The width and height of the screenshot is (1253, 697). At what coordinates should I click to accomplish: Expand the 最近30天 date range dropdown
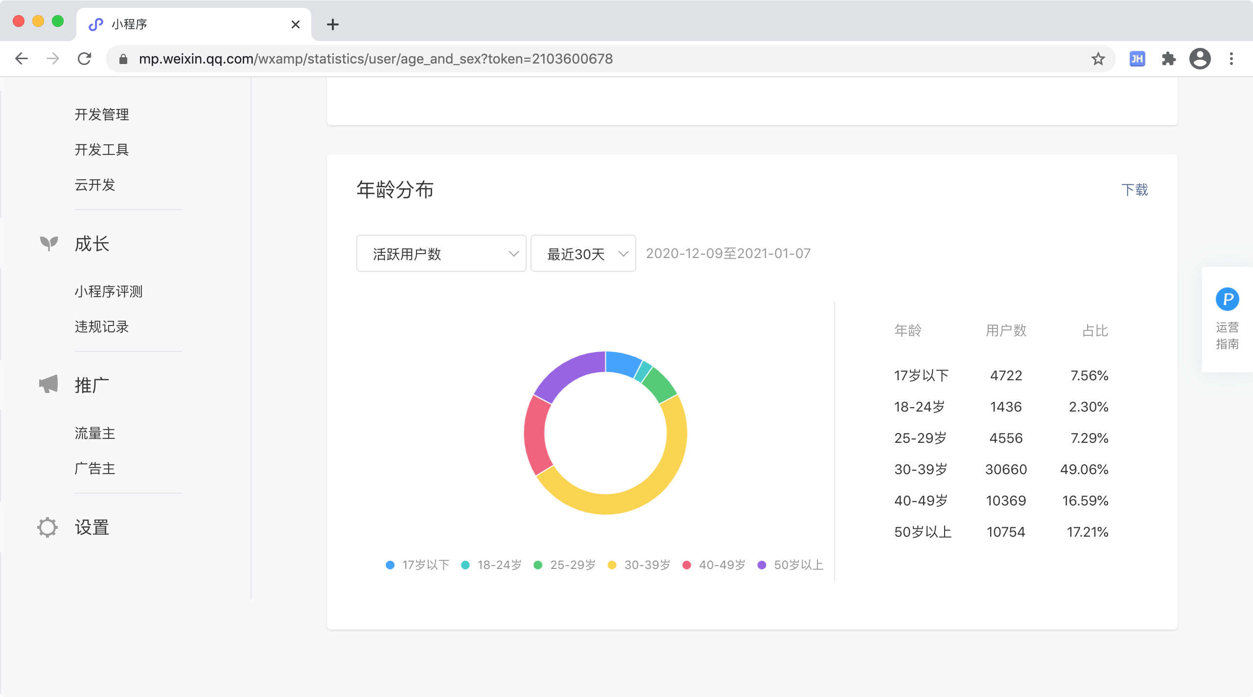(583, 254)
